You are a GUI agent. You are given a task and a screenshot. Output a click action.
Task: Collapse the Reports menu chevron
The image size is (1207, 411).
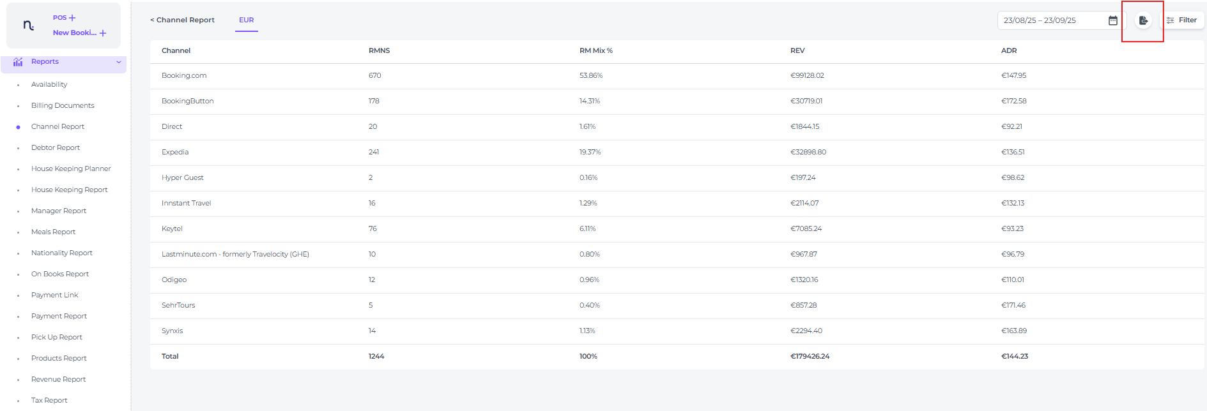click(x=119, y=62)
